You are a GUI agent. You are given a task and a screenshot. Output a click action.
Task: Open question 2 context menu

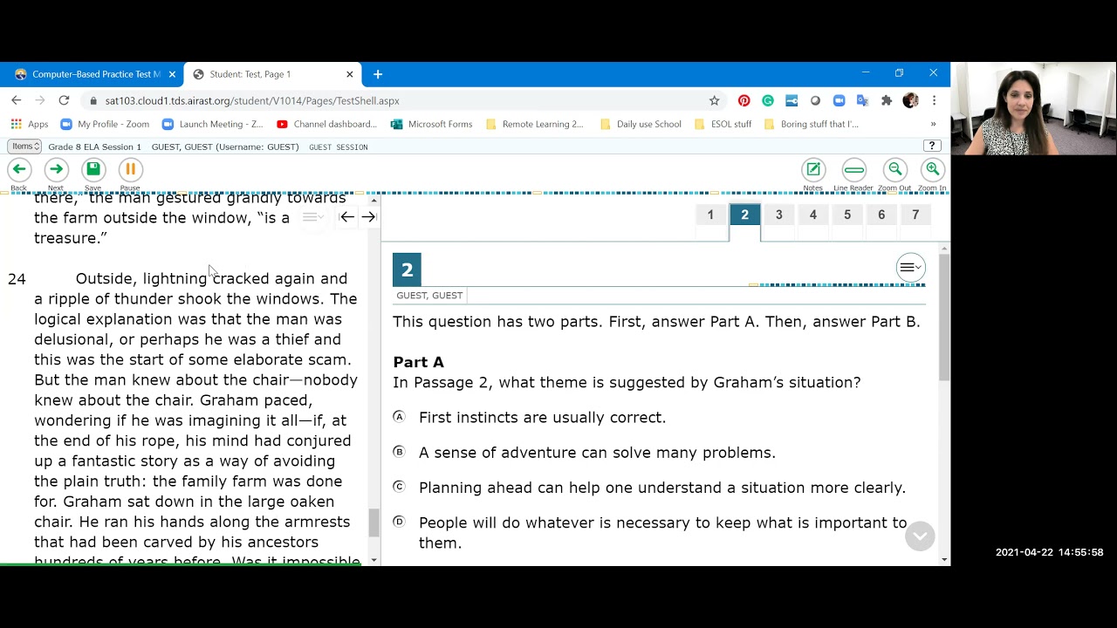tap(910, 268)
